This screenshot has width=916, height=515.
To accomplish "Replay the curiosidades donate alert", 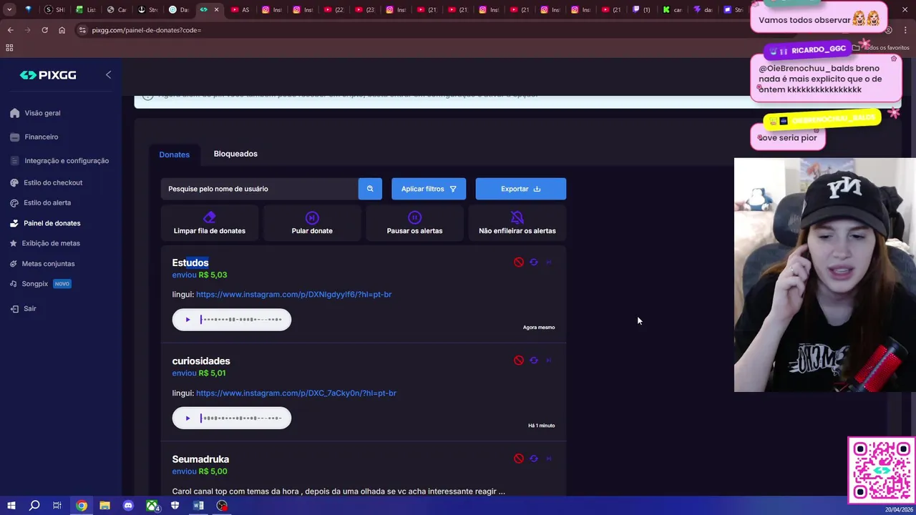I will 534,360.
